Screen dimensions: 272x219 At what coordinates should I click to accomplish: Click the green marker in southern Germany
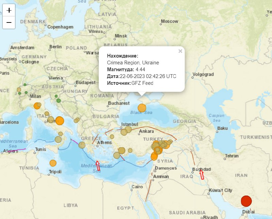click(24, 85)
